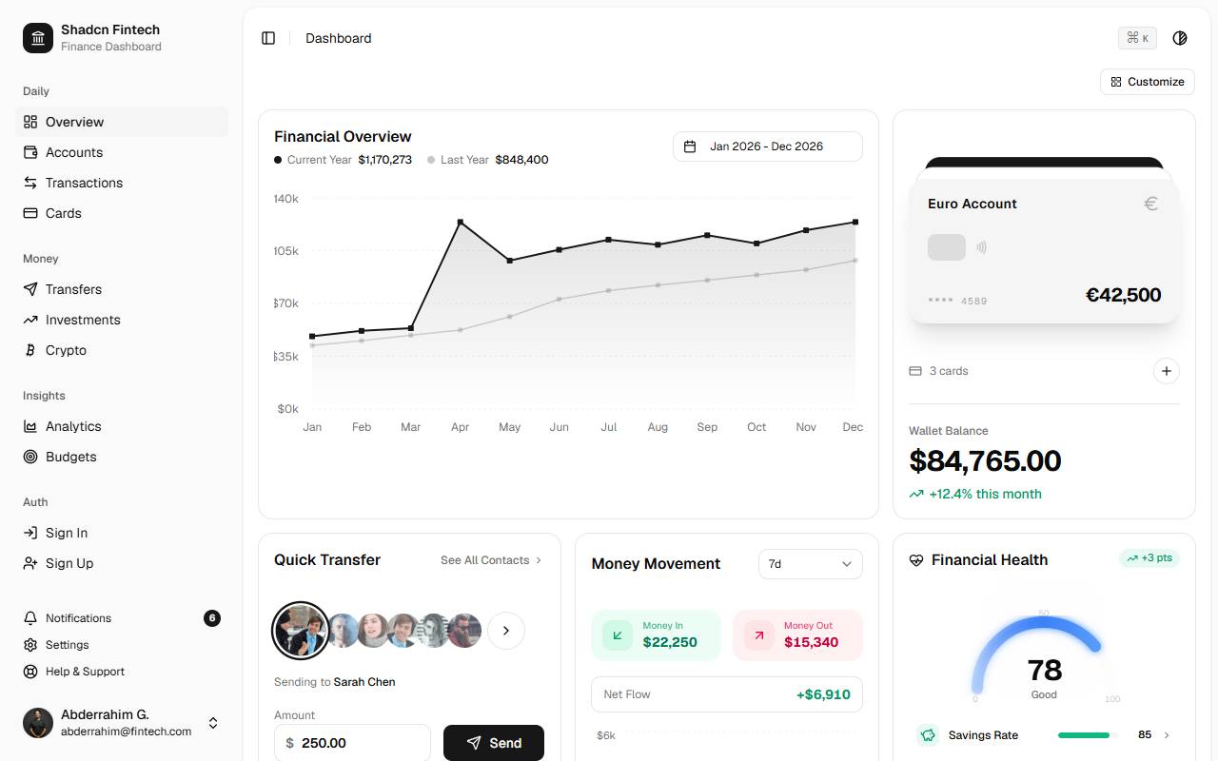Click the Euro Account card

click(x=1044, y=251)
